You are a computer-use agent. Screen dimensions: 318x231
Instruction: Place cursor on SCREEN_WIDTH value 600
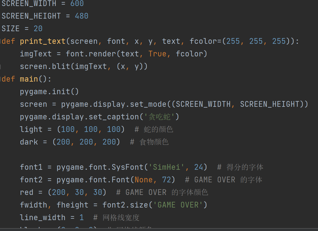[x=77, y=3]
